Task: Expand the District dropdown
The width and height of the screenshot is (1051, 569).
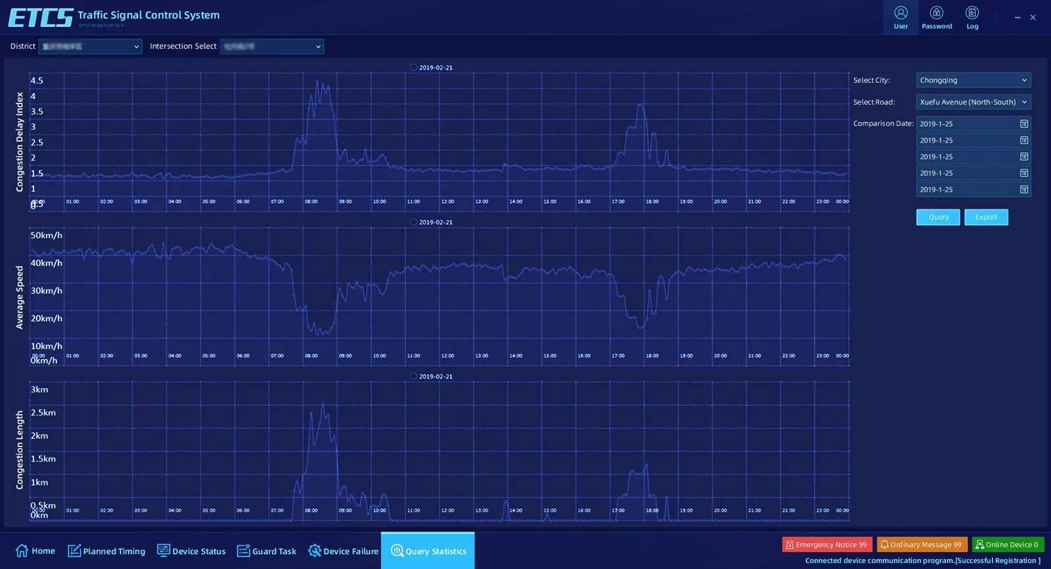Action: point(91,47)
